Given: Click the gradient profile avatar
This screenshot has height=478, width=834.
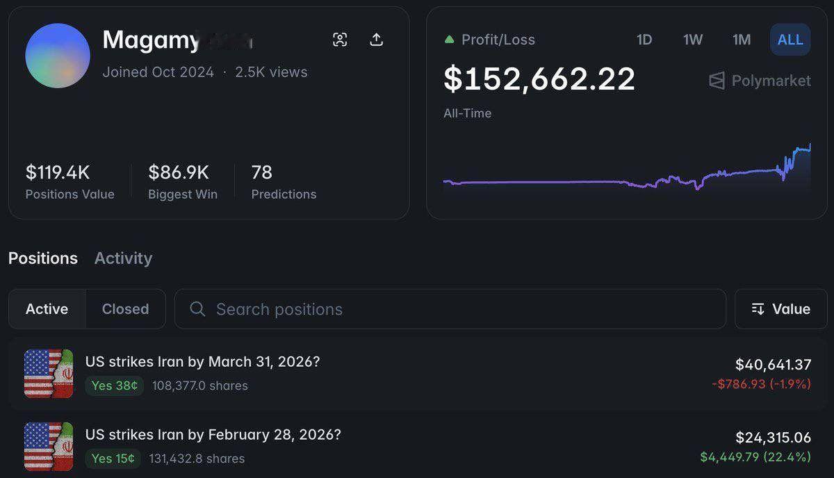Looking at the screenshot, I should click(58, 56).
